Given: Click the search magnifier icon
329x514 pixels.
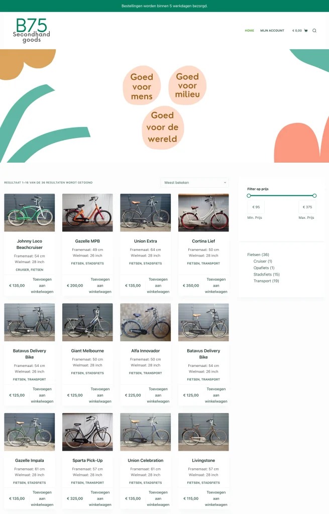Looking at the screenshot, I should (x=314, y=31).
